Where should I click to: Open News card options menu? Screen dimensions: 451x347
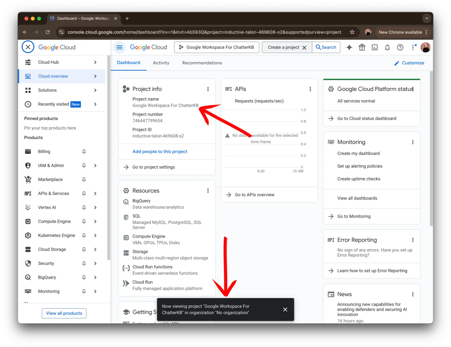pos(413,294)
